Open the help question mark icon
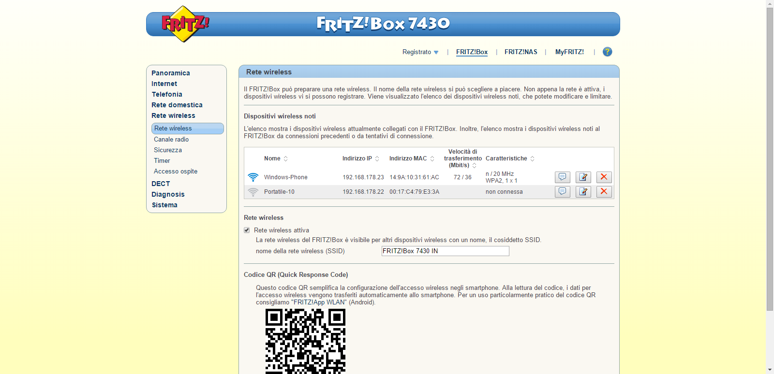774x374 pixels. [x=608, y=52]
